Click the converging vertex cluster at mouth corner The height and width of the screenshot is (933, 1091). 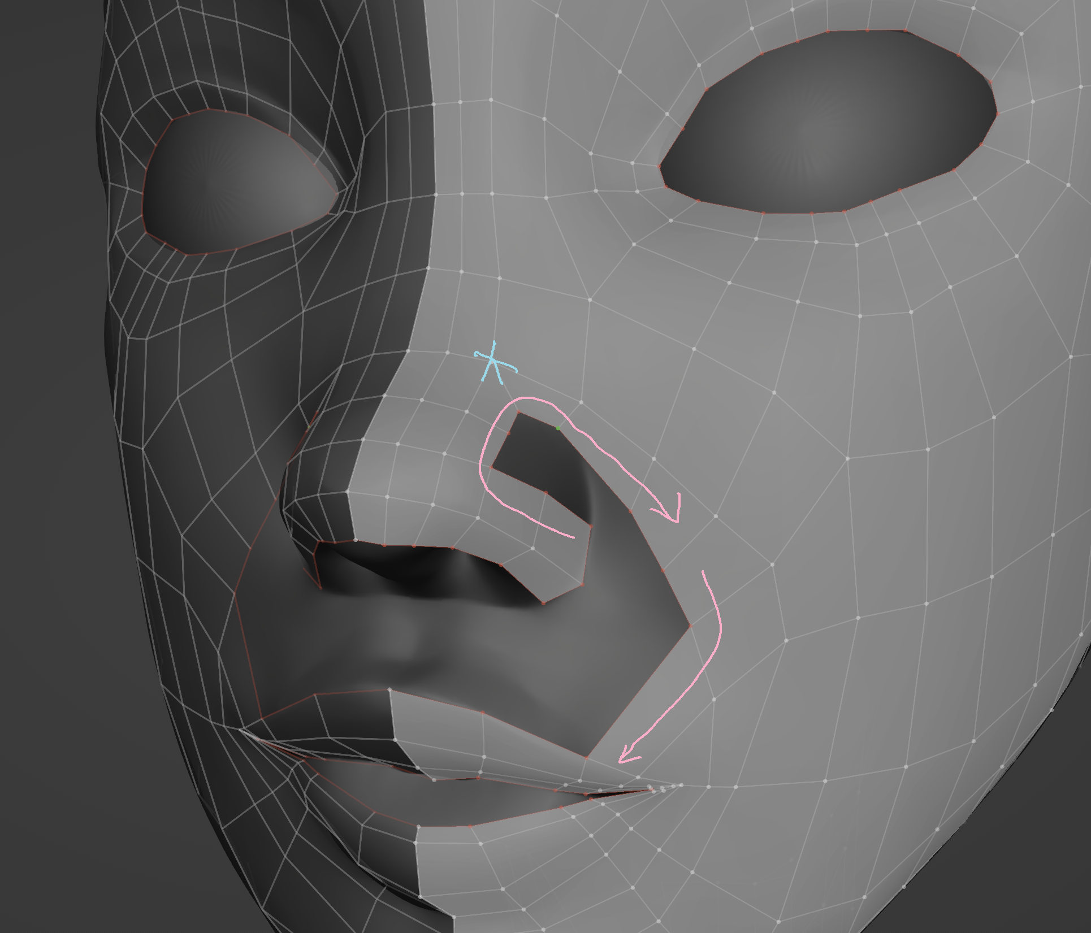point(656,788)
